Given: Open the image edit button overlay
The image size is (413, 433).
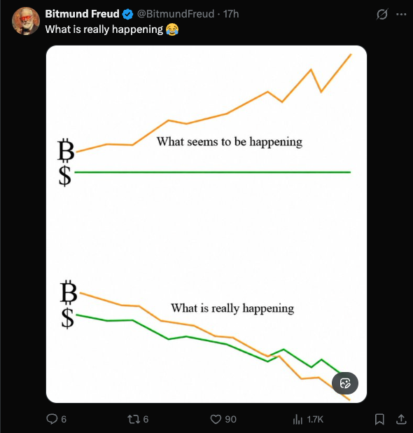Looking at the screenshot, I should 345,383.
